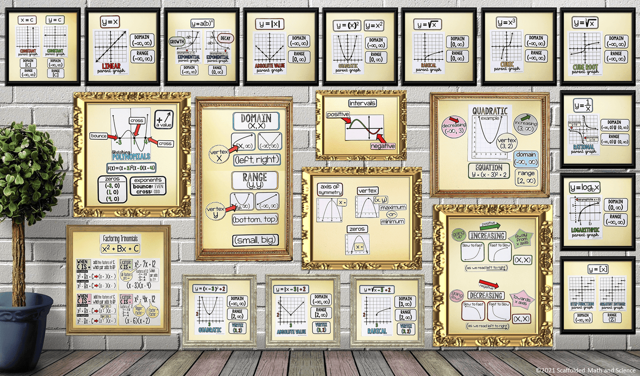Click the 'a value' plus arrow icon
This screenshot has height=376, width=640.
pos(164,119)
